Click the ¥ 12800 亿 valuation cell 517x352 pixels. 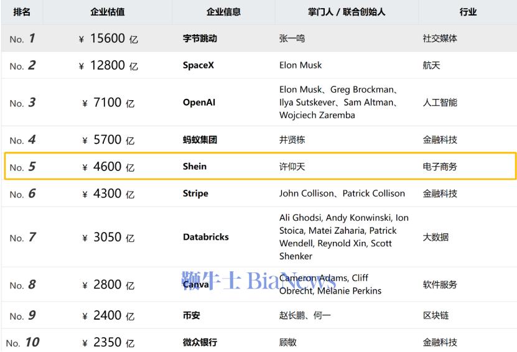point(108,65)
